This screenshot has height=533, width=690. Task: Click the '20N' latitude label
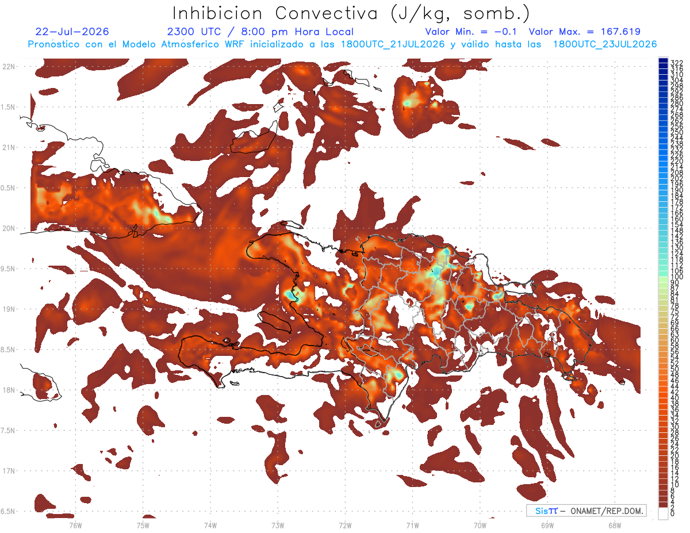coord(9,228)
